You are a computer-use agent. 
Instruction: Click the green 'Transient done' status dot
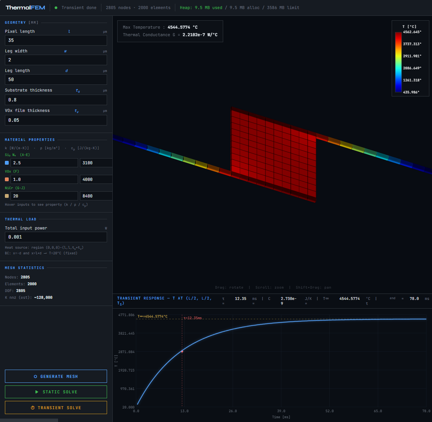click(56, 7)
